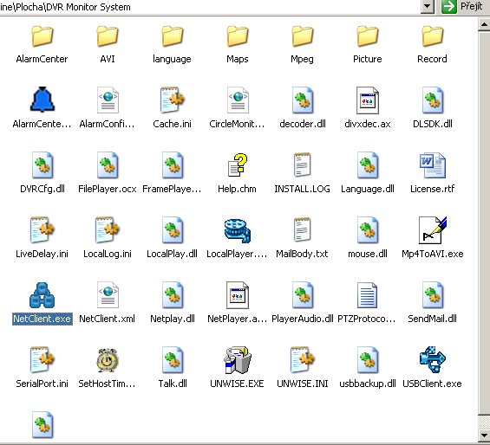The image size is (490, 445).
Task: Select the divxdec.ax file icon
Action: point(368,100)
